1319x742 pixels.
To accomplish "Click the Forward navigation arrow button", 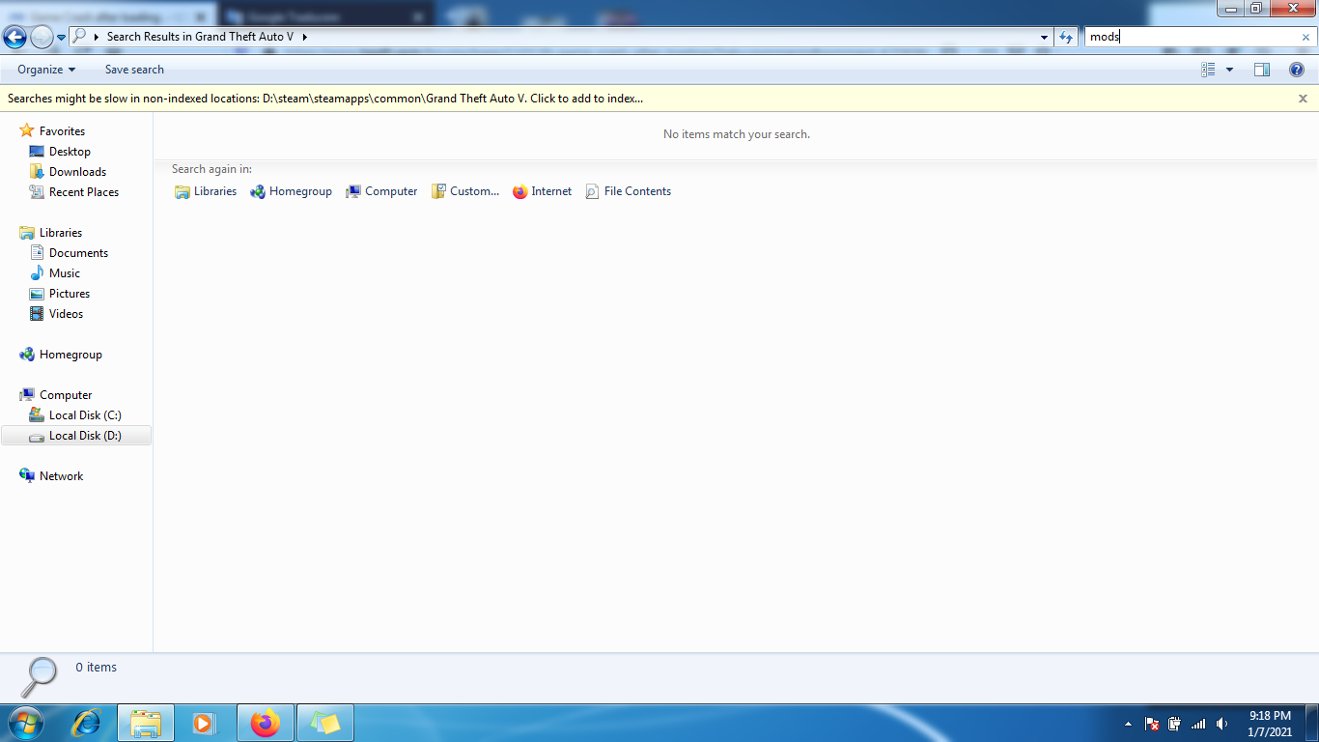I will point(42,37).
